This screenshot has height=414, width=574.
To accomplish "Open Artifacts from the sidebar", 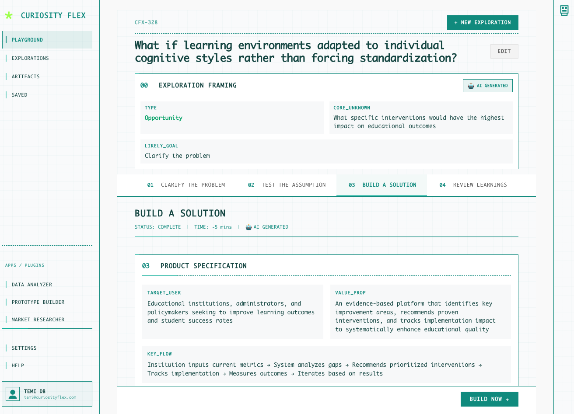I will [25, 77].
